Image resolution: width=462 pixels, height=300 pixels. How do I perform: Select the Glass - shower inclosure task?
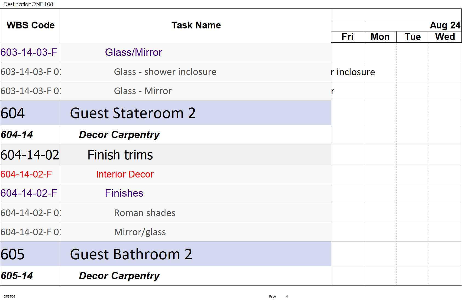tap(165, 72)
